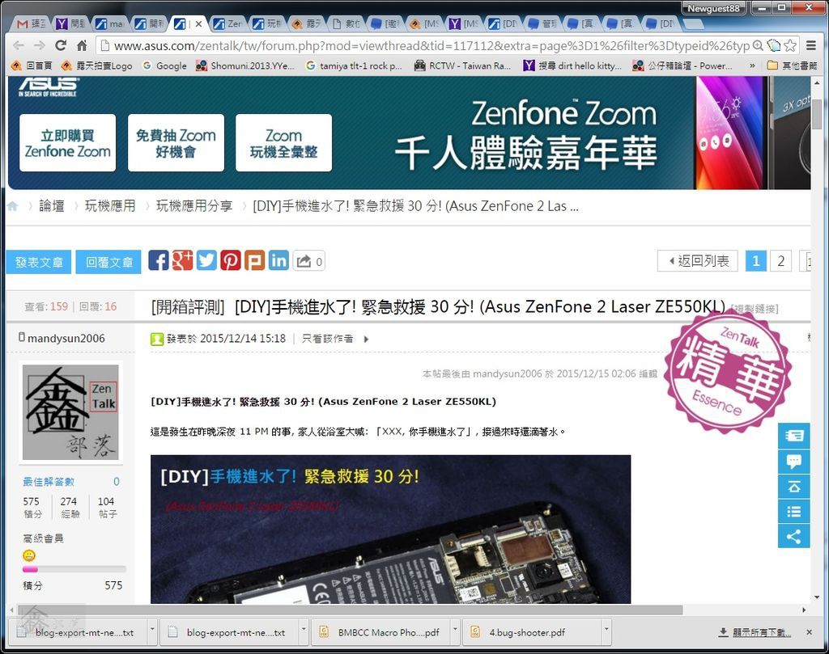Pin the thread on Pinterest

coord(231,261)
